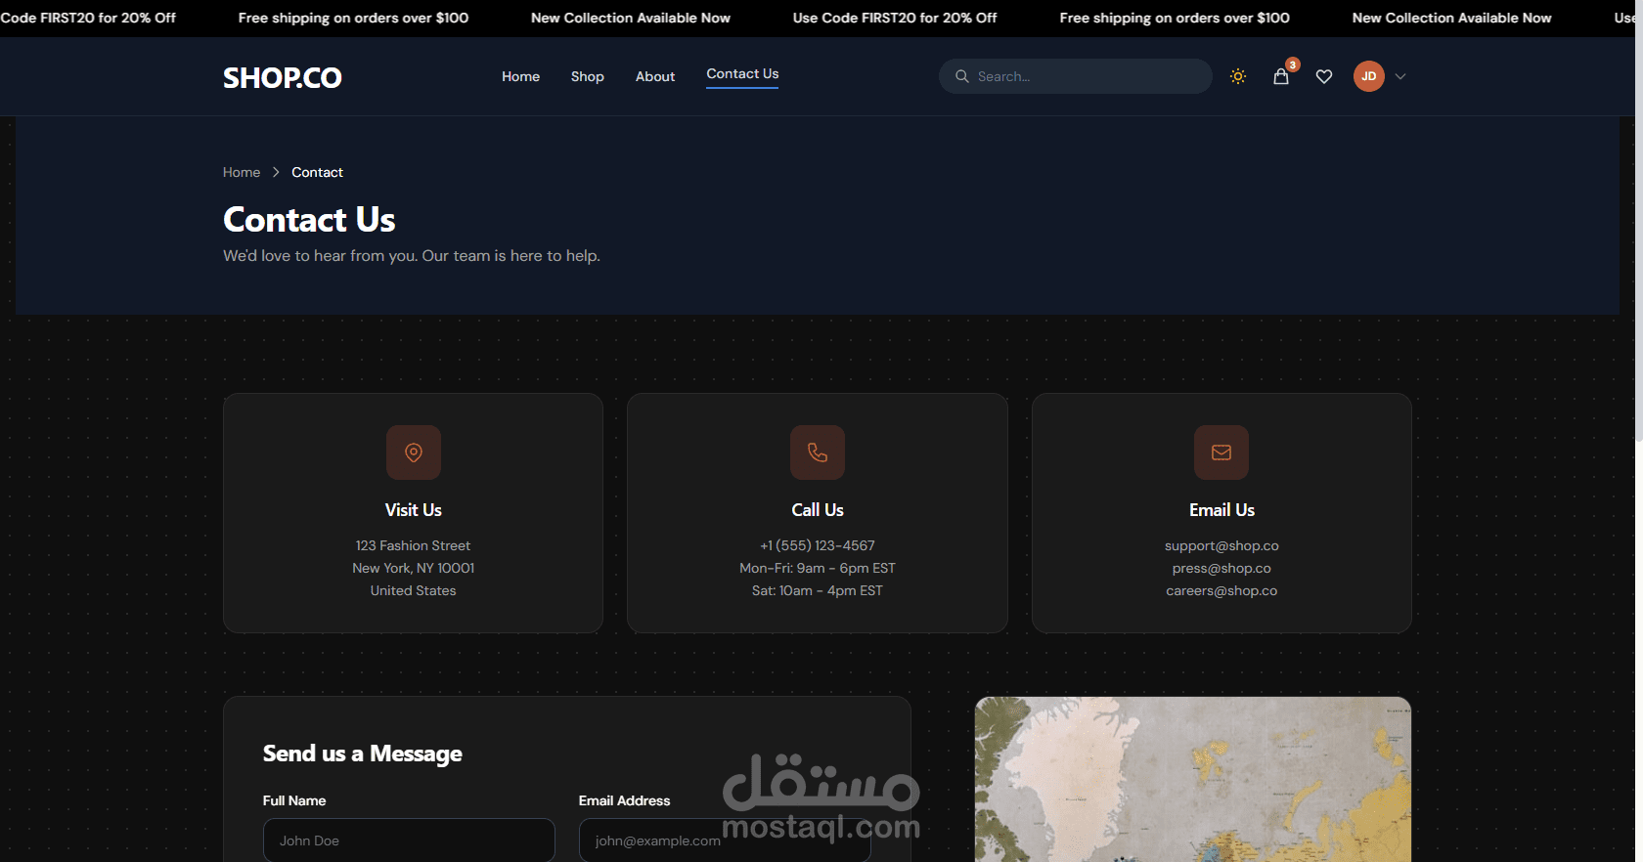Image resolution: width=1643 pixels, height=862 pixels.
Task: Expand the account dropdown chevron
Action: (x=1400, y=76)
